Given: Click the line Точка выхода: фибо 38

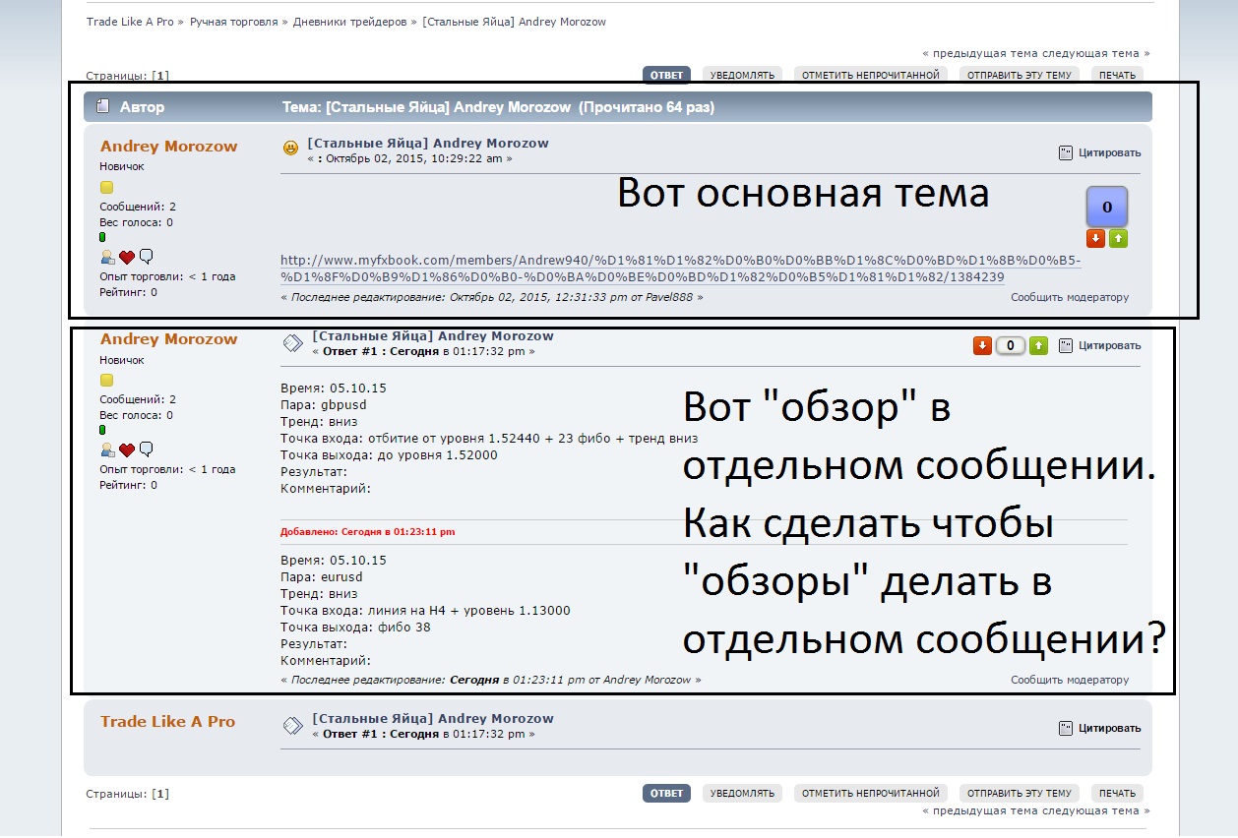Looking at the screenshot, I should click(355, 628).
